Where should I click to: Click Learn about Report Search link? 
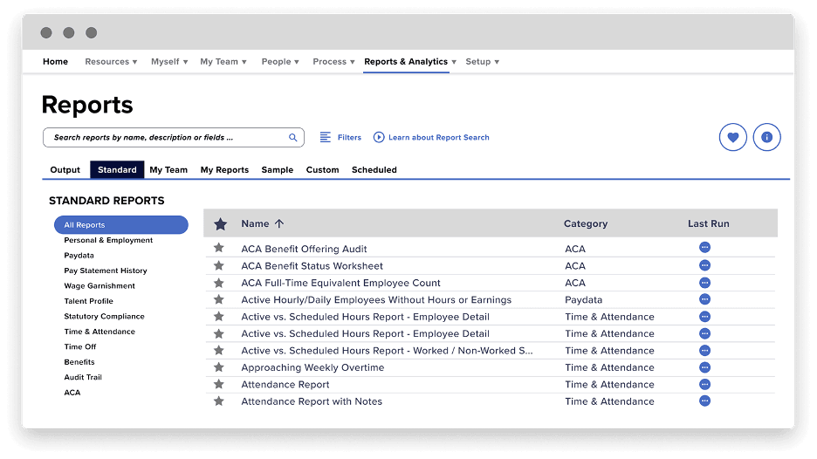tap(438, 137)
